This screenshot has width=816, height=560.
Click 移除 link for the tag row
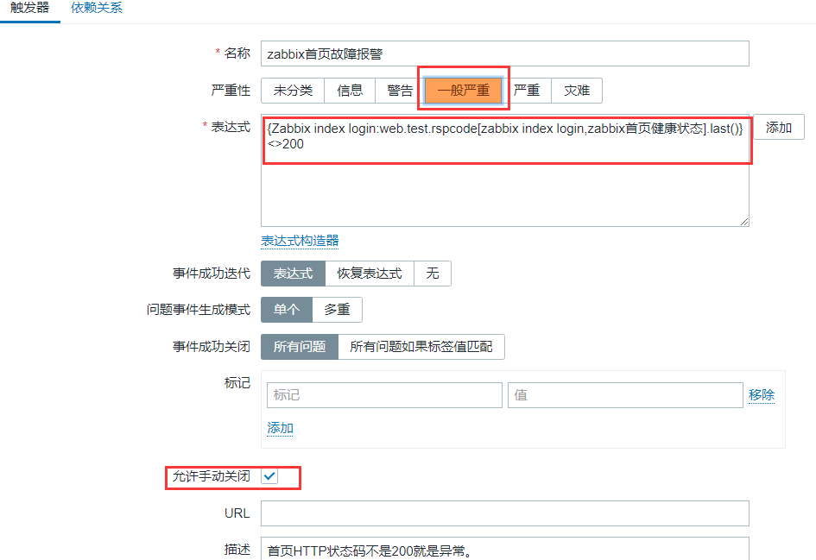762,395
